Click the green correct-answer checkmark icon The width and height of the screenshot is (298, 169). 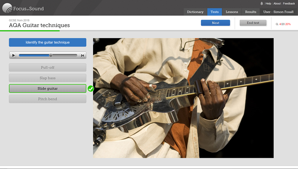click(x=91, y=88)
